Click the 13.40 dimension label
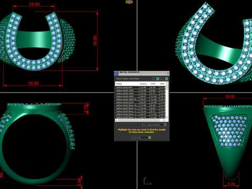This screenshot has width=252, height=189. [x=34, y=4]
